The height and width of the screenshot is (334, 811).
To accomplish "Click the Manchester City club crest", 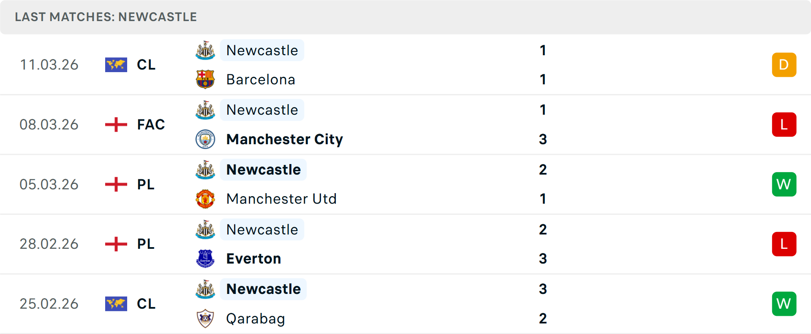I will tap(205, 139).
